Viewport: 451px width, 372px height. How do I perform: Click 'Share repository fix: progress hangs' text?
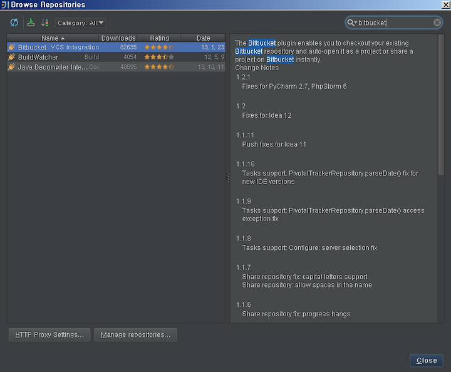(296, 314)
